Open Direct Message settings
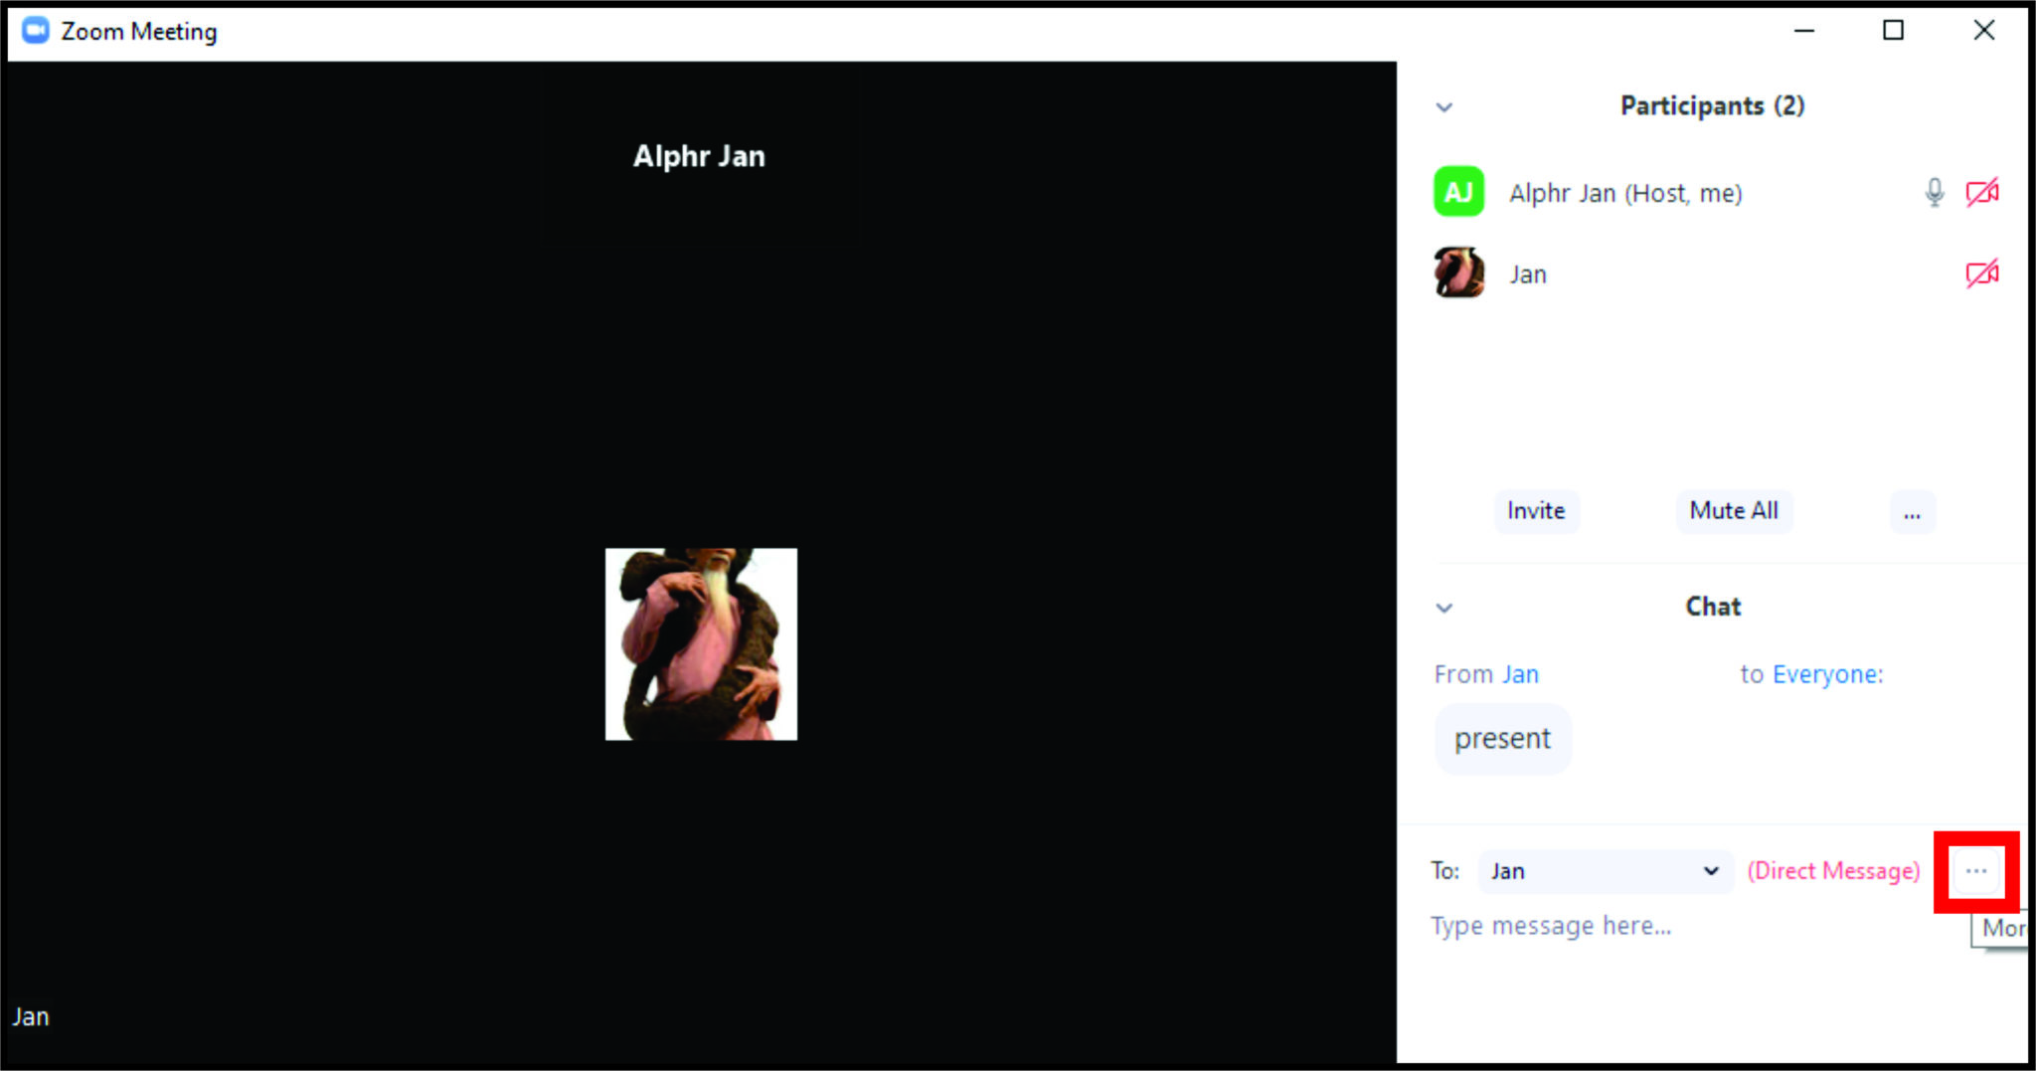 tap(1832, 870)
